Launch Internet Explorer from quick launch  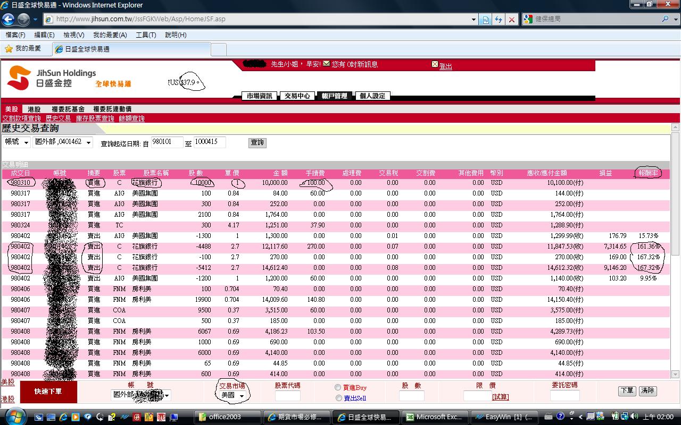click(63, 417)
